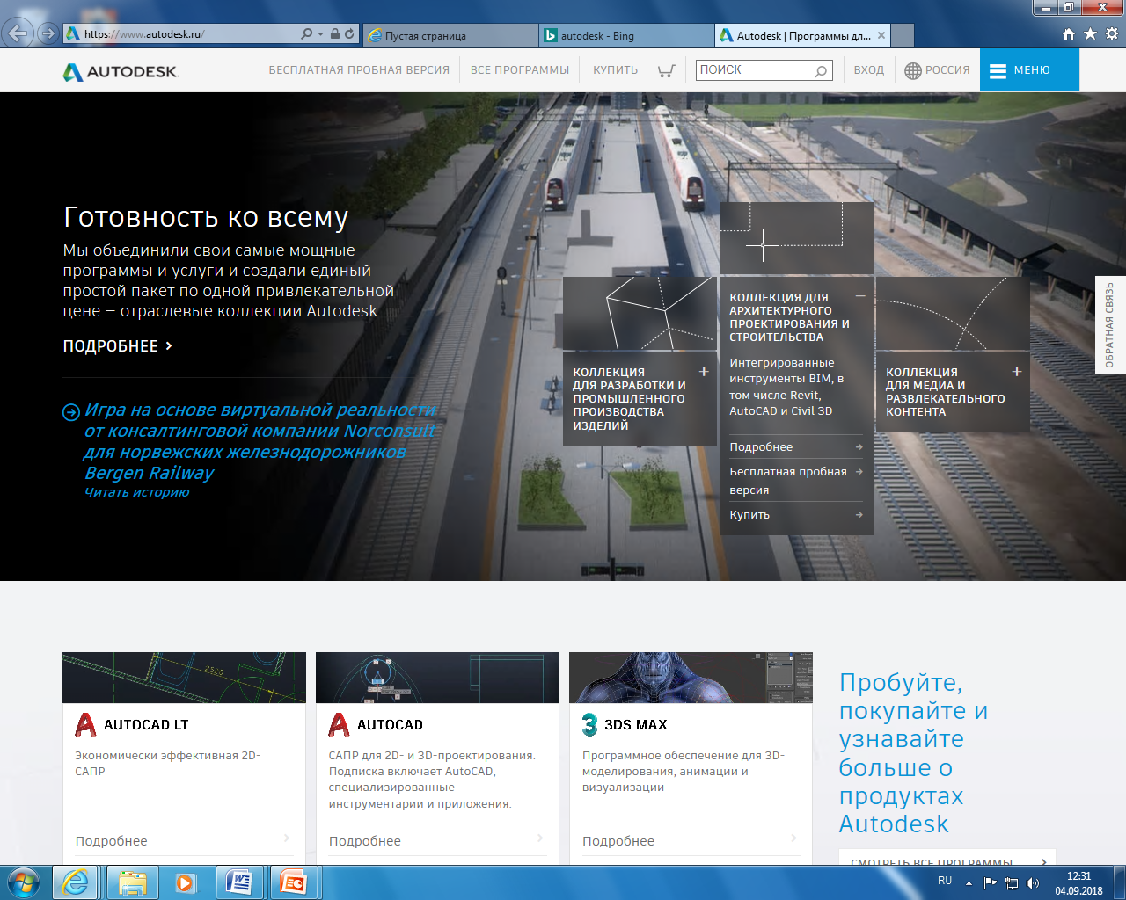The image size is (1126, 900).
Task: Open the PowerPoint taskbar icon
Action: click(x=293, y=882)
